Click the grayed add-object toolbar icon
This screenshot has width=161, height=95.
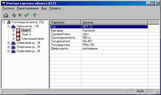click(x=14, y=15)
